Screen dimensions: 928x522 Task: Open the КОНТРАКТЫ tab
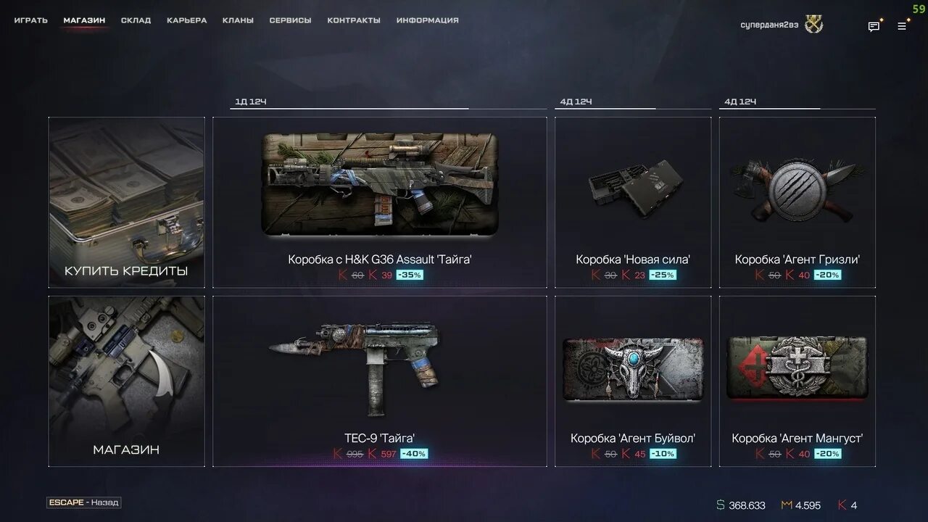(354, 20)
